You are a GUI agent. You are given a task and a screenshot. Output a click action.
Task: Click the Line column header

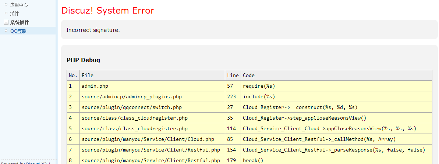click(x=233, y=75)
